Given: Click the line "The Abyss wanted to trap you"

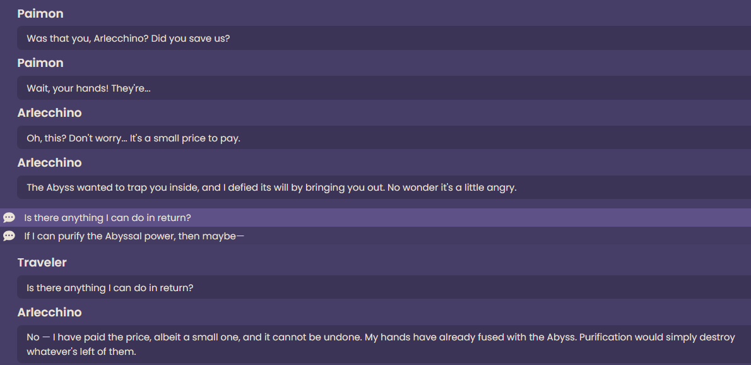Looking at the screenshot, I should pyautogui.click(x=384, y=188).
